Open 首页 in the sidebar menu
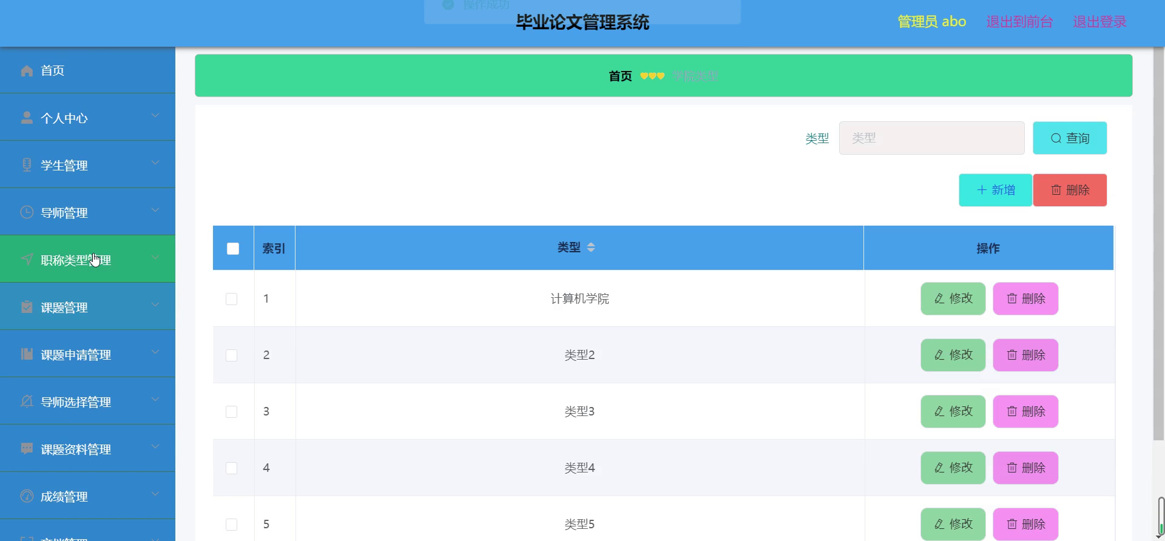1165x541 pixels. [x=87, y=70]
